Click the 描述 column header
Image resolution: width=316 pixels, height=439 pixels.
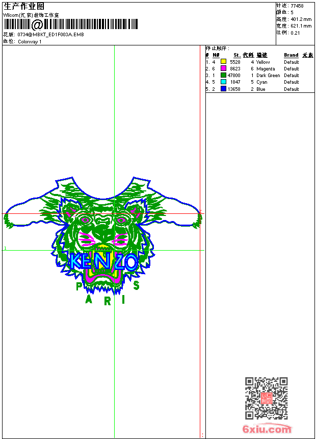coord(262,55)
